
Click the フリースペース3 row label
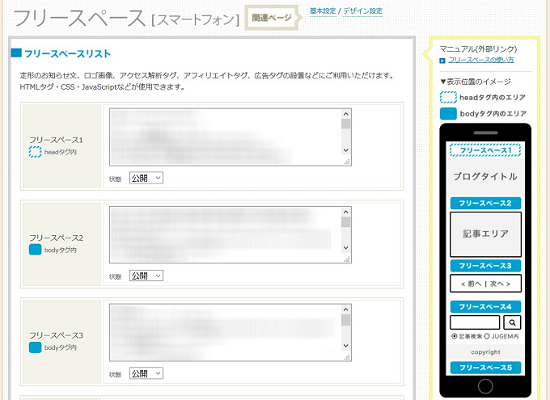click(56, 335)
